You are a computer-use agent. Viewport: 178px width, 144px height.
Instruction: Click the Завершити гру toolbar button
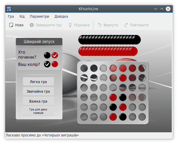pos(46,25)
